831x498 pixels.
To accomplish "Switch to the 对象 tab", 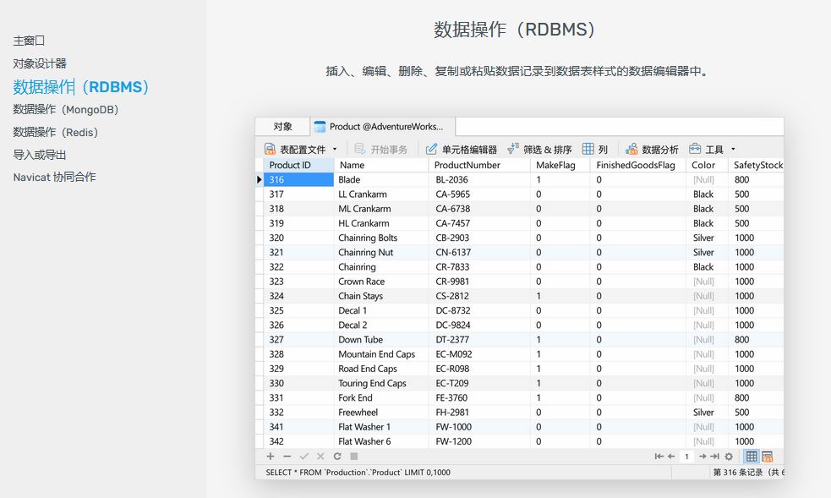I will click(282, 127).
